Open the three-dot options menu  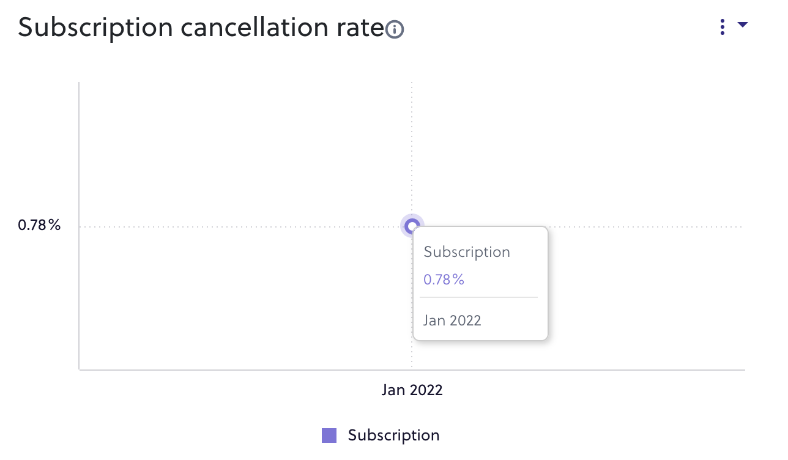[x=723, y=27]
